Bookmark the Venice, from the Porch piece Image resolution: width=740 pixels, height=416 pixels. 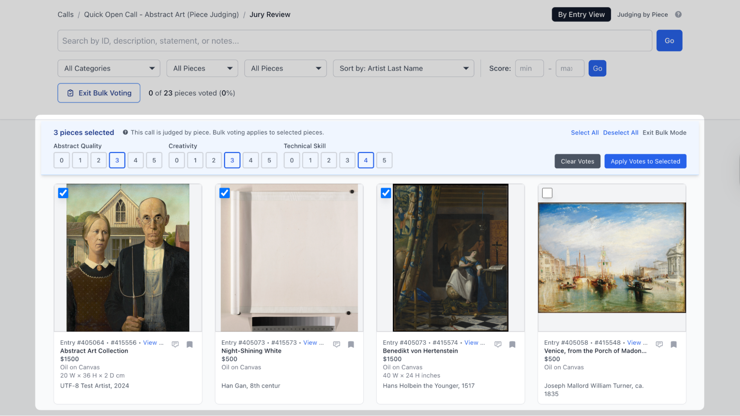674,344
